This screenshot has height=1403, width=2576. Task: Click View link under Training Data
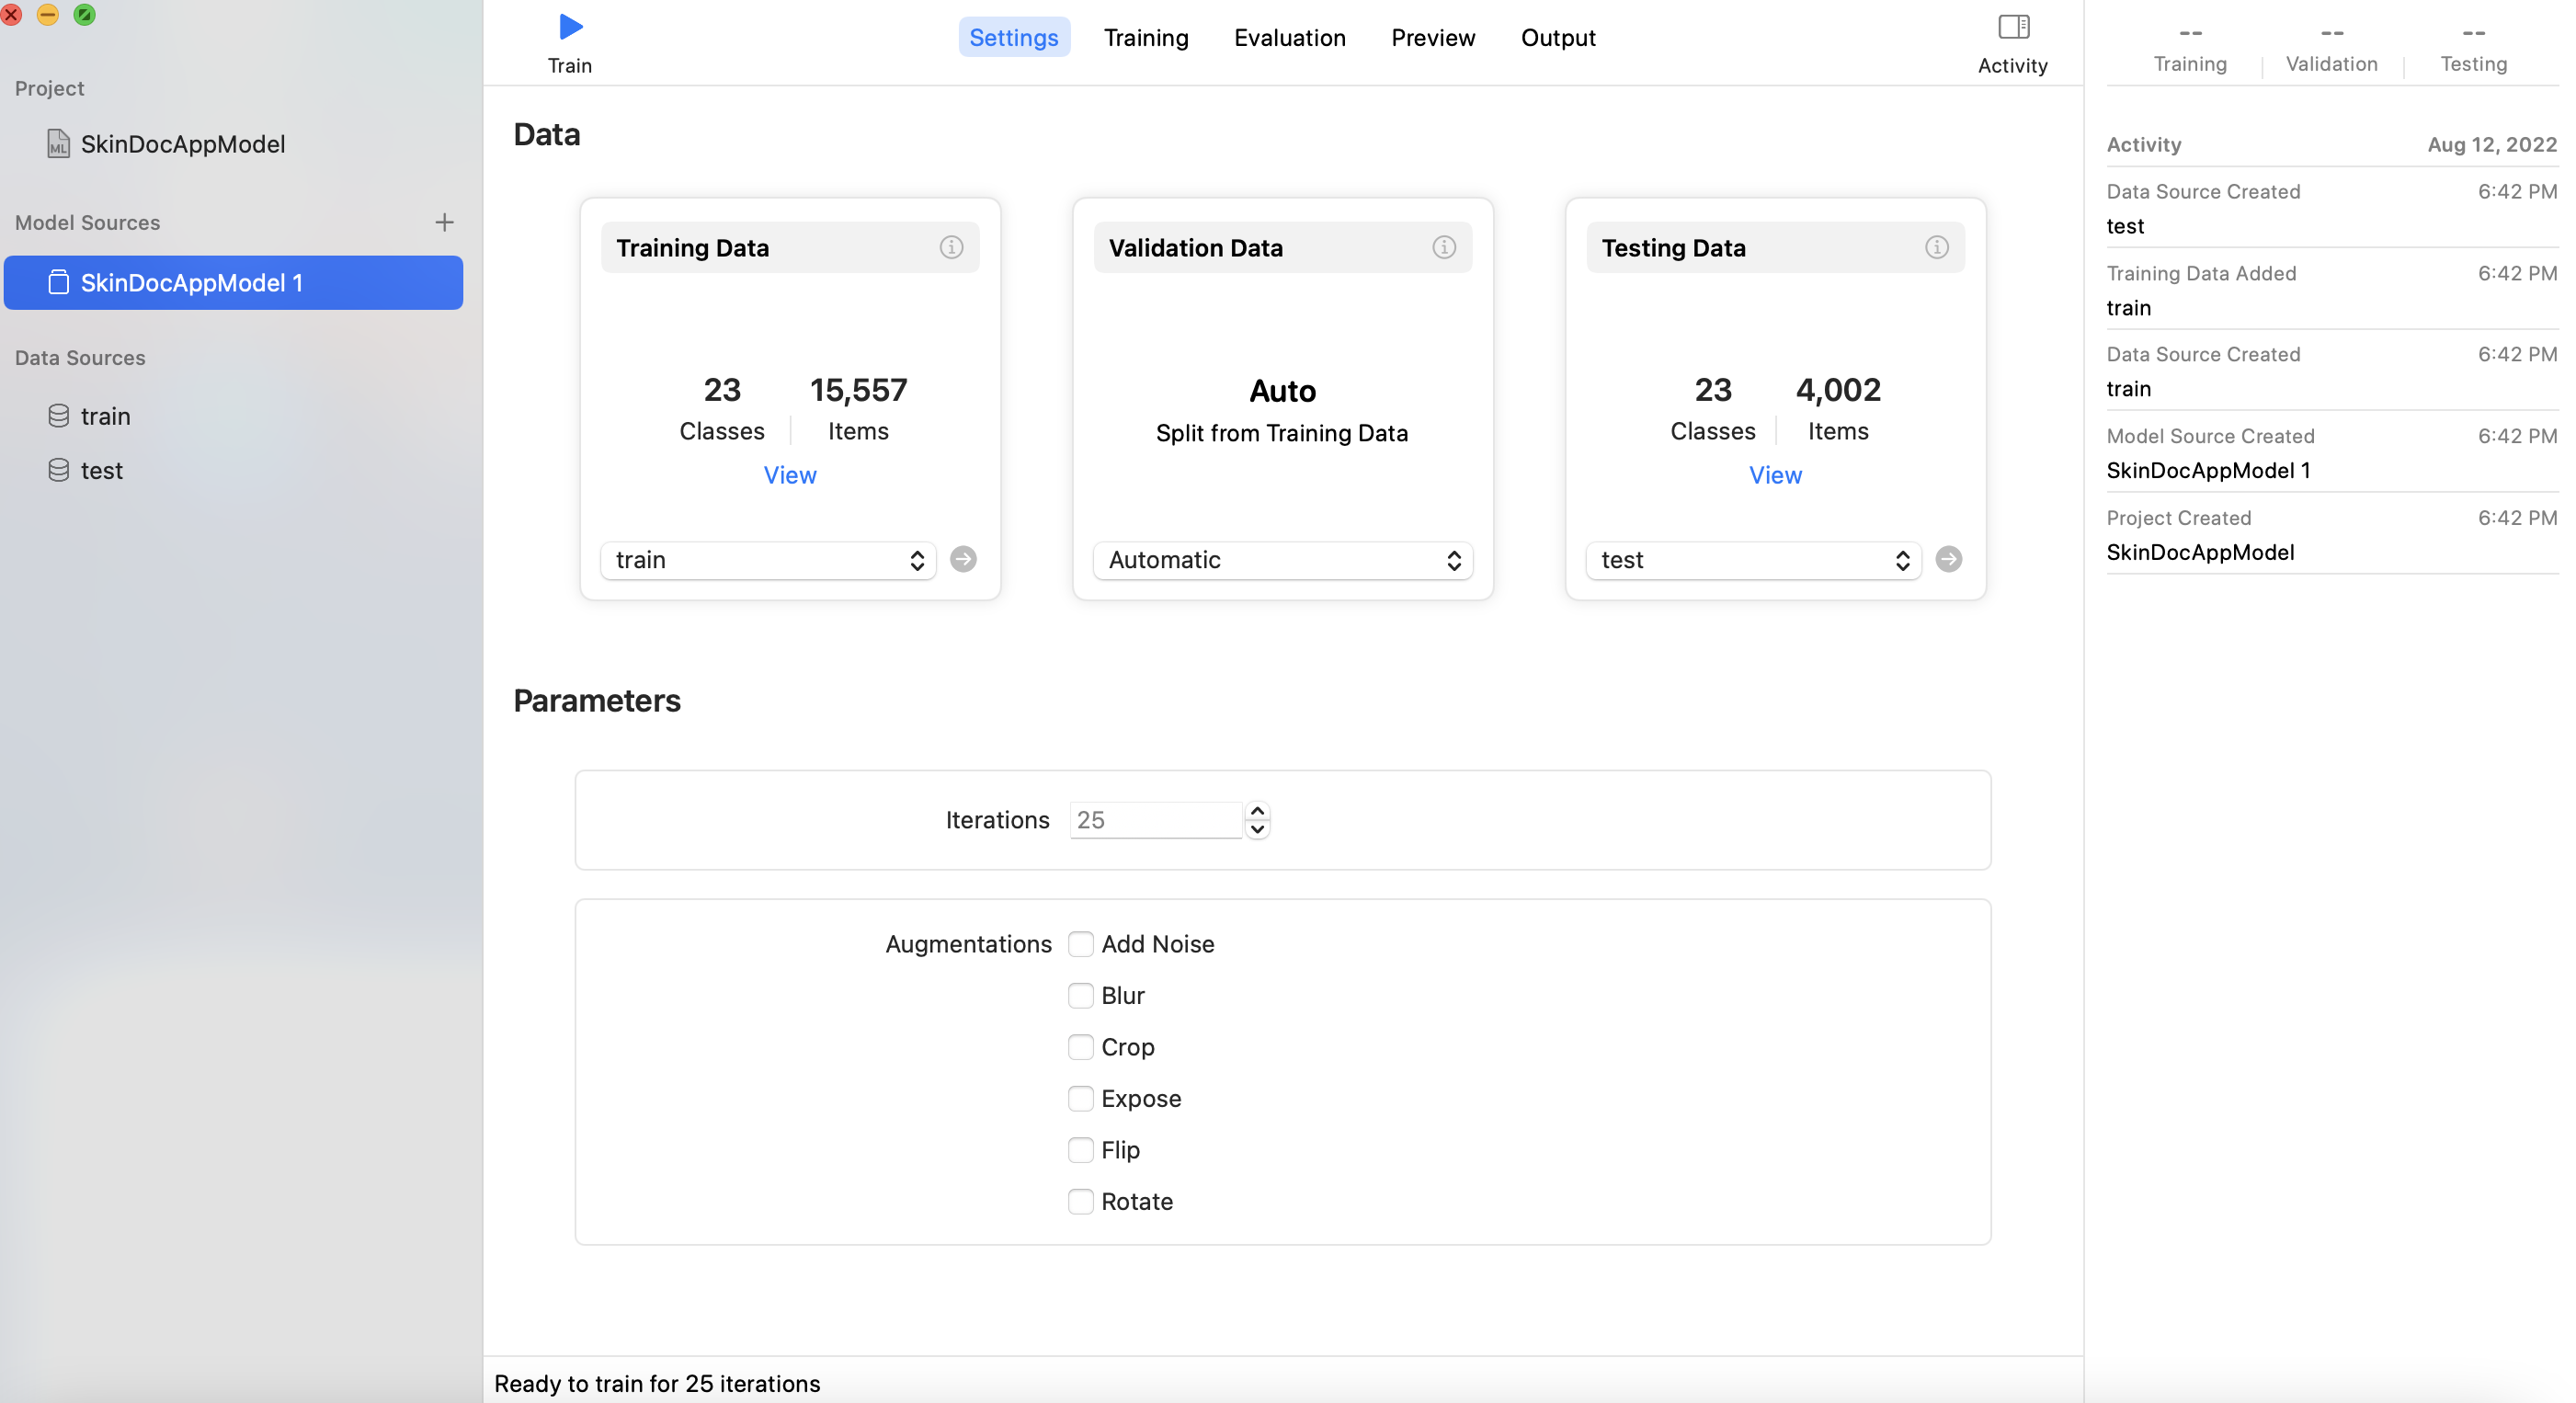click(x=789, y=475)
